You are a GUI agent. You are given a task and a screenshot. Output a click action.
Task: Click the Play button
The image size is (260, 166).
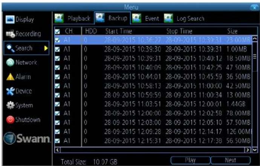tap(190, 160)
